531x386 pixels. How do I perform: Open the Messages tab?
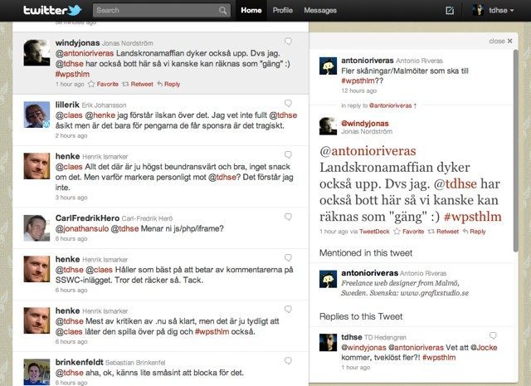point(320,11)
